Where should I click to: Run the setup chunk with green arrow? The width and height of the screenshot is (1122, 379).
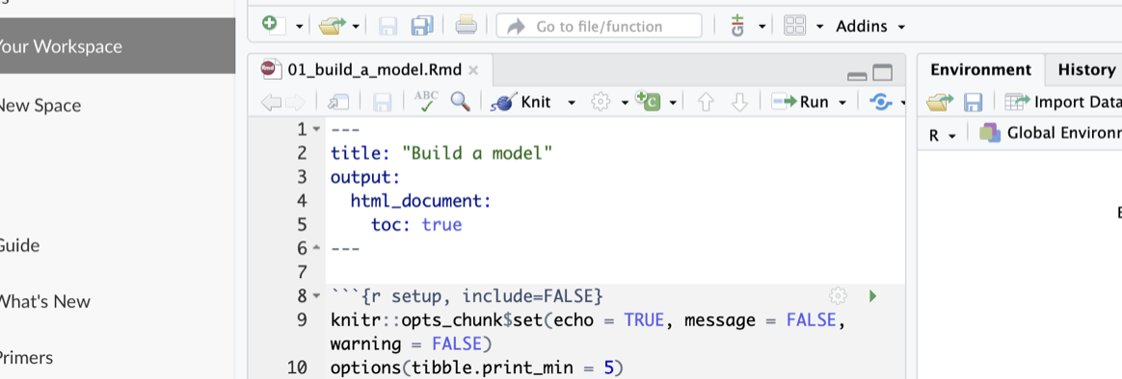pos(872,295)
